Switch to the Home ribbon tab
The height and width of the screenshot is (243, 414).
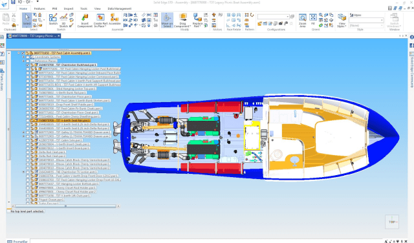click(x=23, y=8)
